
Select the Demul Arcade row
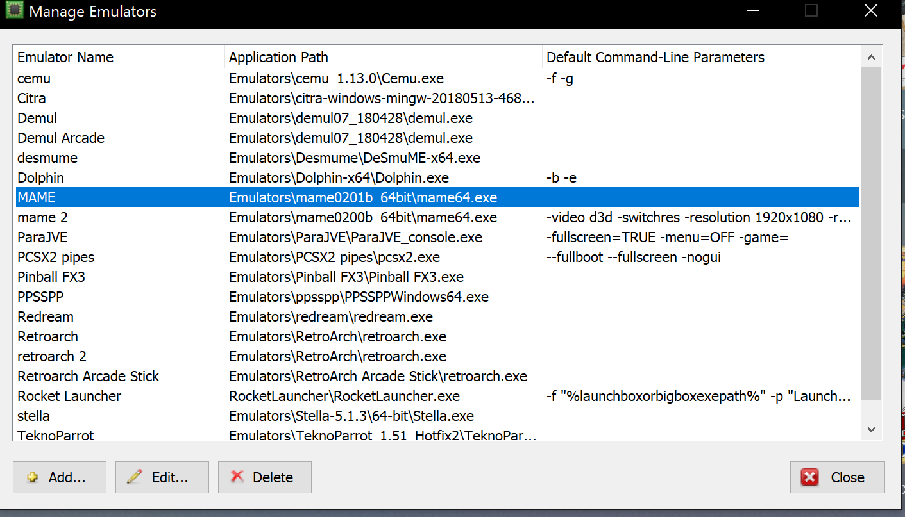[x=437, y=138]
